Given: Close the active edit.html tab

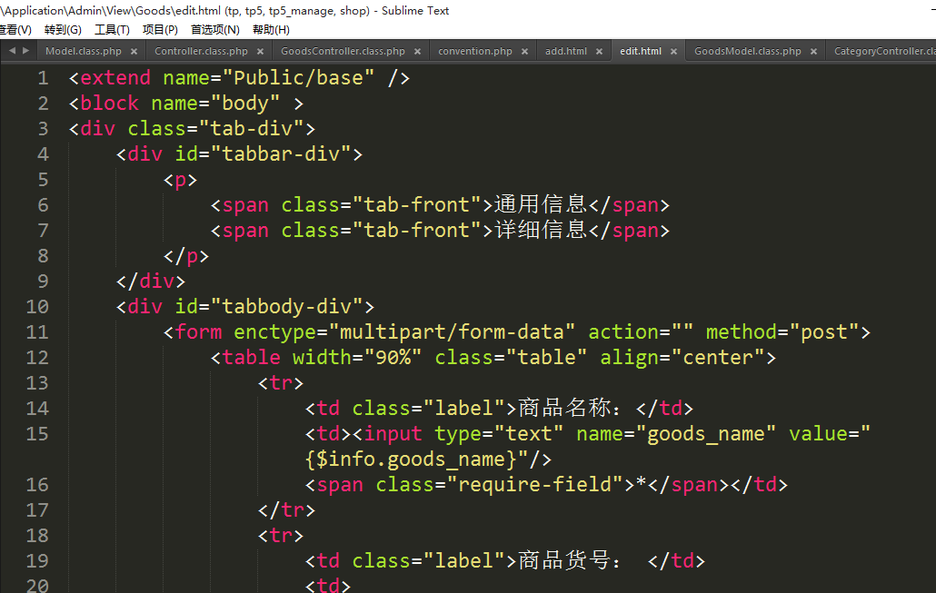Looking at the screenshot, I should tap(673, 52).
